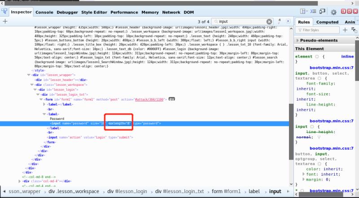This screenshot has height=198, width=359.
Task: Collapse the label containing Password
Action: [x=44, y=114]
